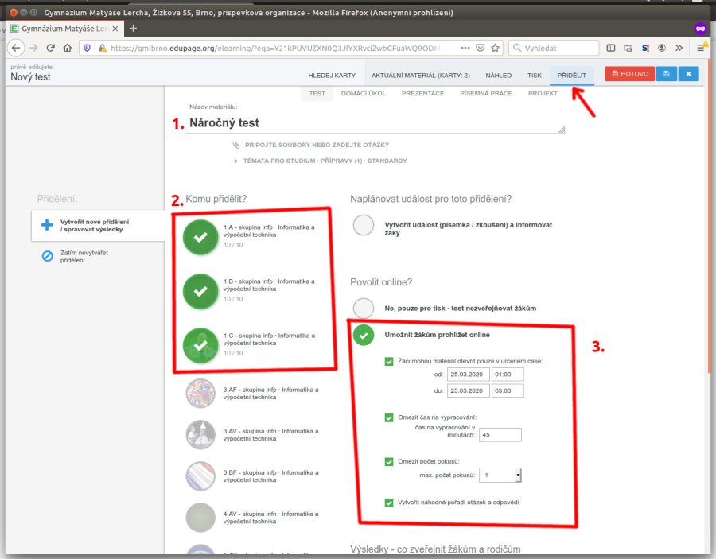Switch to the 'Náhled' tab
The image size is (716, 559).
tap(499, 76)
